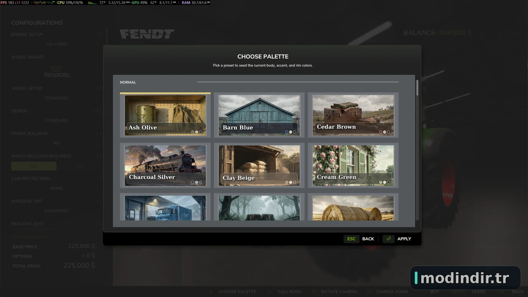Click the CHOOSE PALETTE dialog title

click(263, 56)
